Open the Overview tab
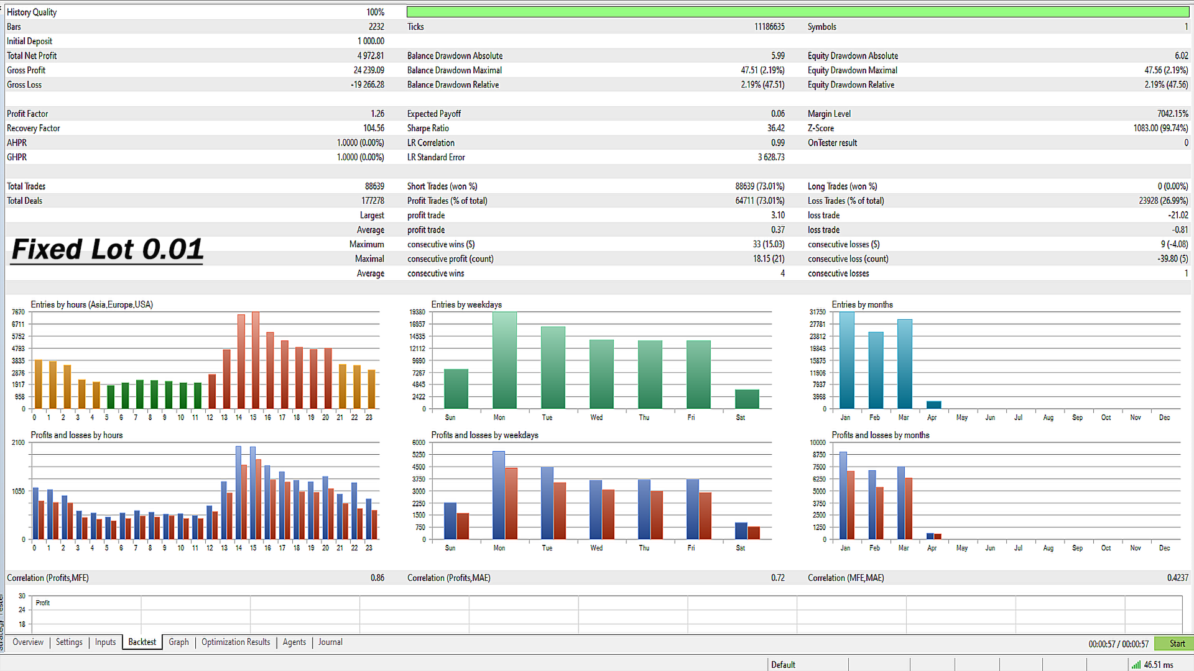This screenshot has width=1194, height=671. [28, 642]
